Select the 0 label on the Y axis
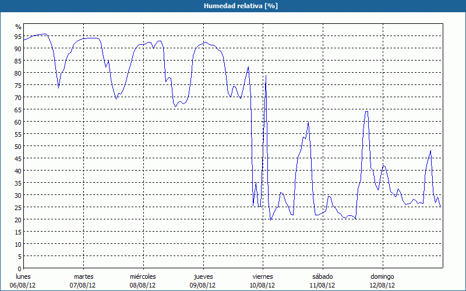 pyautogui.click(x=20, y=269)
